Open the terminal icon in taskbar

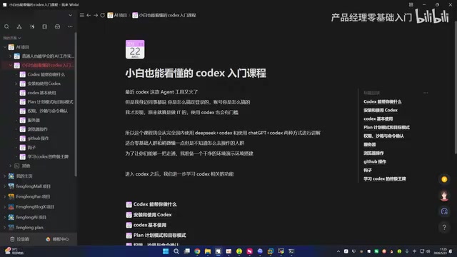291,251
